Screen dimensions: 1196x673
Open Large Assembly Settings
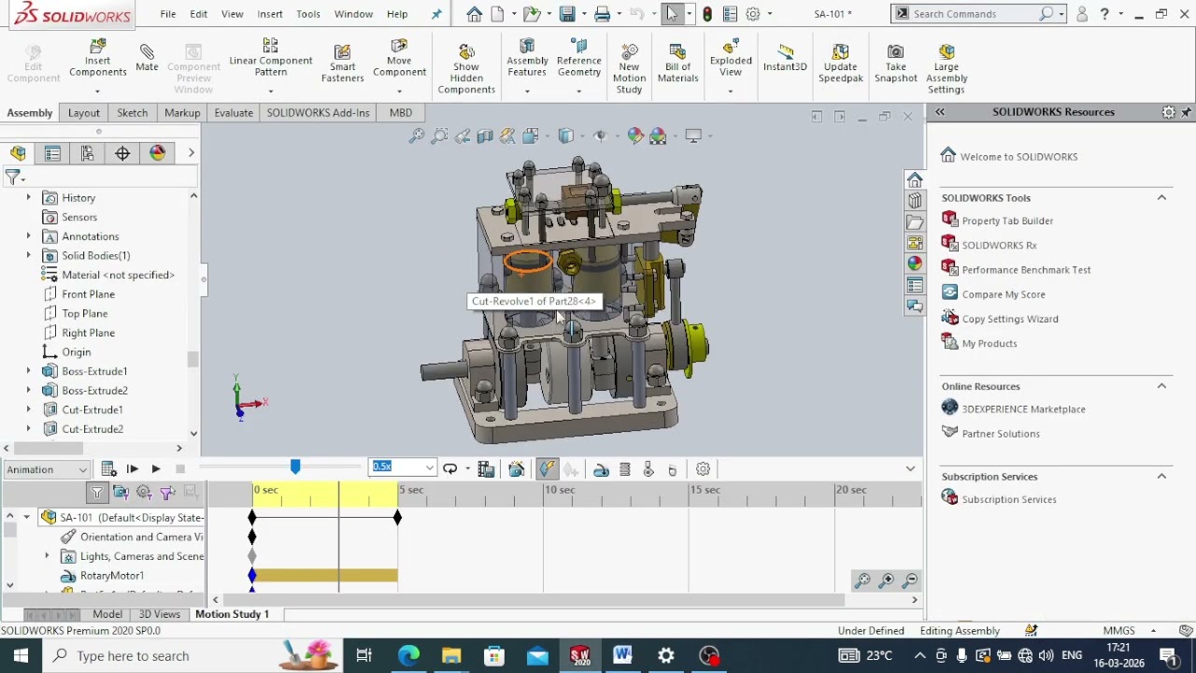coord(947,68)
